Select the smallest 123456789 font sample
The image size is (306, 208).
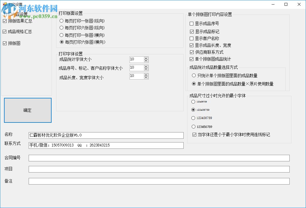point(193,101)
